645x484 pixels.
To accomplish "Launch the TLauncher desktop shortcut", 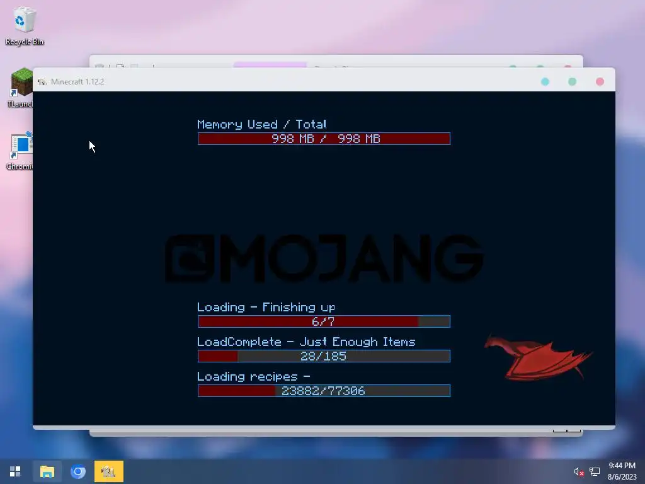I will pos(20,88).
